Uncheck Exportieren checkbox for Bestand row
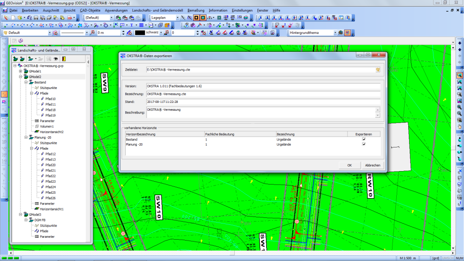 coord(364,139)
